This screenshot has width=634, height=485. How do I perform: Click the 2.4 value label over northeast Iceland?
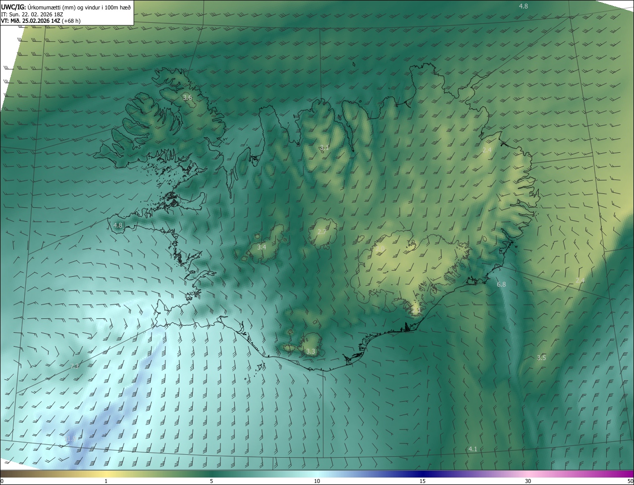pos(487,150)
